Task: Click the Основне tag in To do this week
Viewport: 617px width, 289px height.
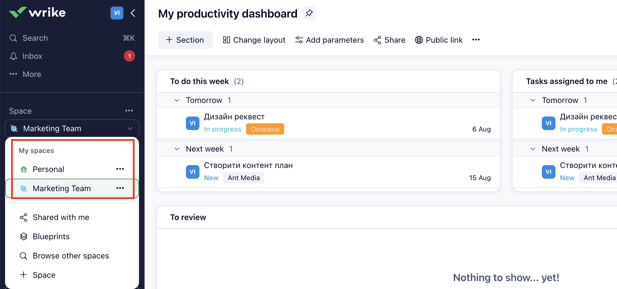Action: point(265,129)
